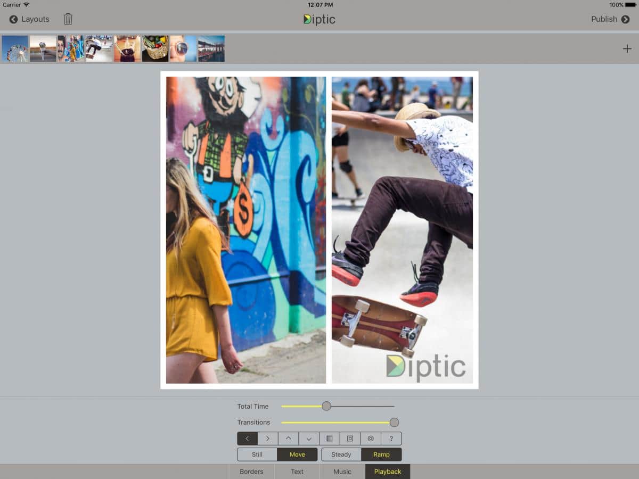Select the Ferris wheel photo thumbnail
This screenshot has width=639, height=479.
click(x=15, y=49)
